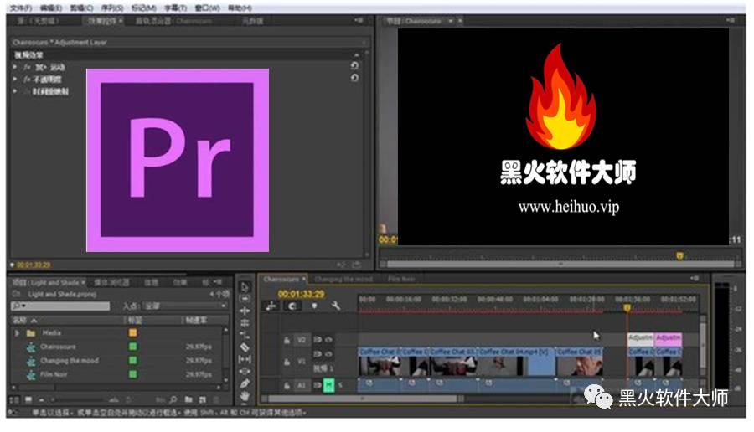Expand the Media bin folder
The width and height of the screenshot is (754, 432).
pyautogui.click(x=17, y=332)
